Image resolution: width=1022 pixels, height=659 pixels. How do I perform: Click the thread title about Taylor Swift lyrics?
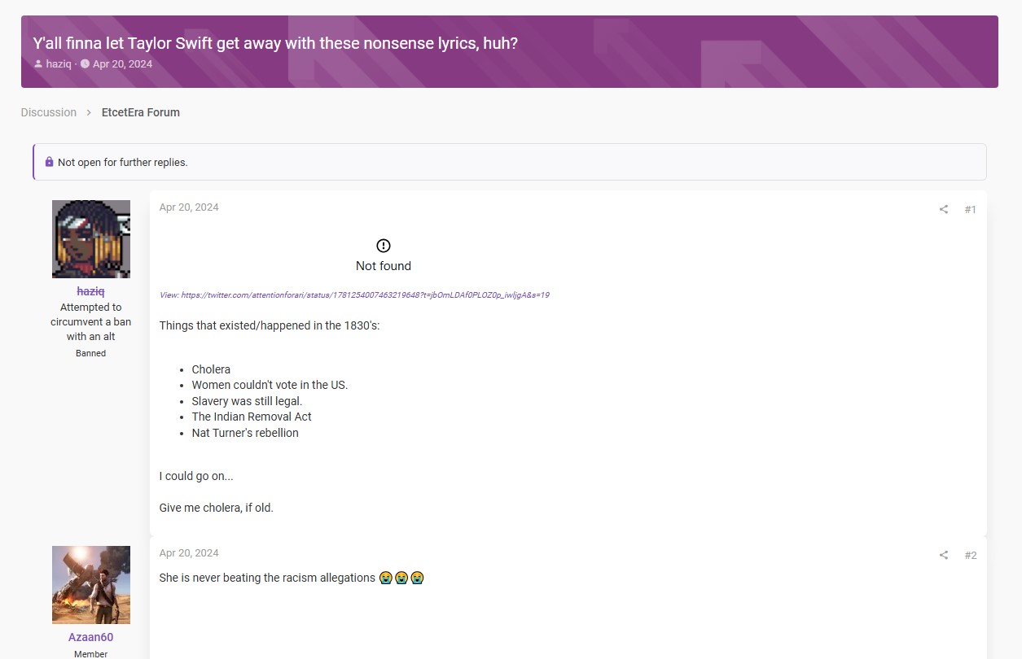[x=275, y=43]
